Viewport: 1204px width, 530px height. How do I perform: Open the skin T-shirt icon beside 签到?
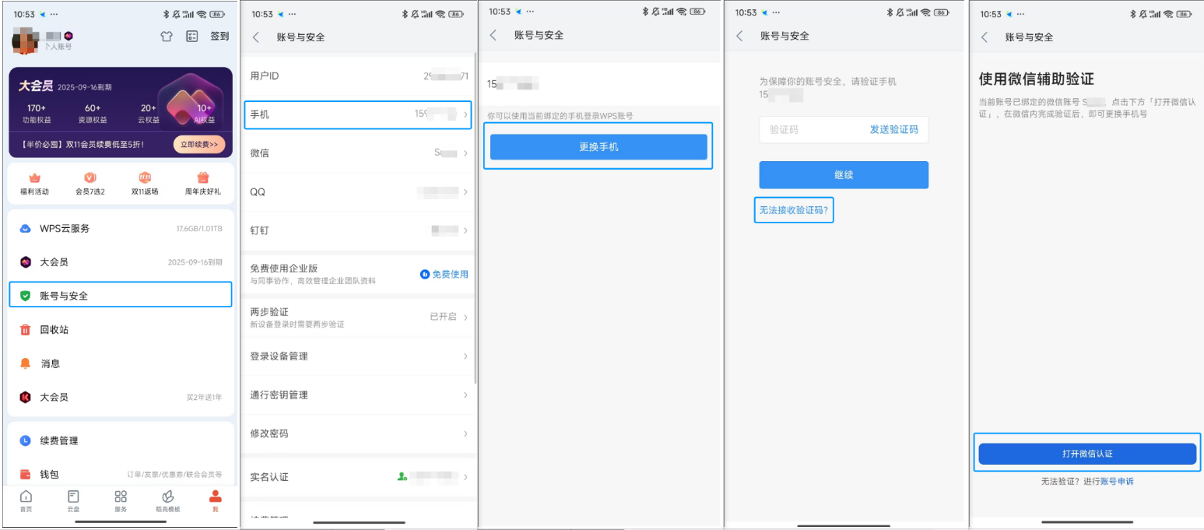pyautogui.click(x=167, y=36)
